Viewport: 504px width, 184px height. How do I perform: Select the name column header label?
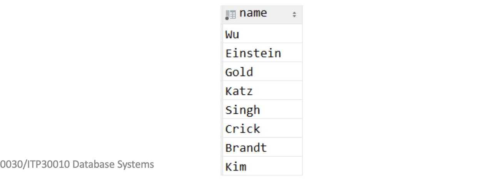[x=252, y=13]
